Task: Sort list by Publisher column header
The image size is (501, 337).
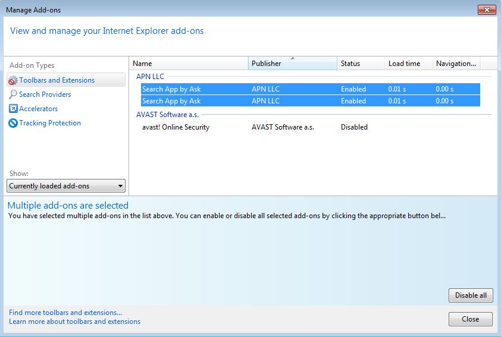Action: click(x=292, y=64)
